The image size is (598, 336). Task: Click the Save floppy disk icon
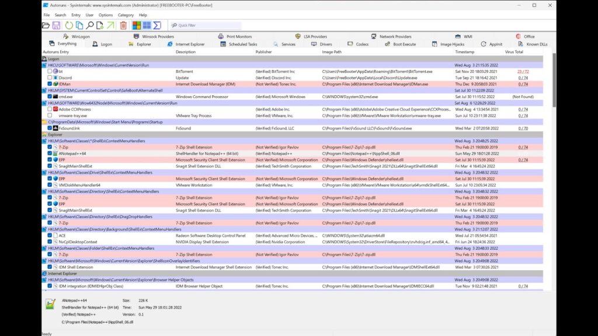coord(57,26)
